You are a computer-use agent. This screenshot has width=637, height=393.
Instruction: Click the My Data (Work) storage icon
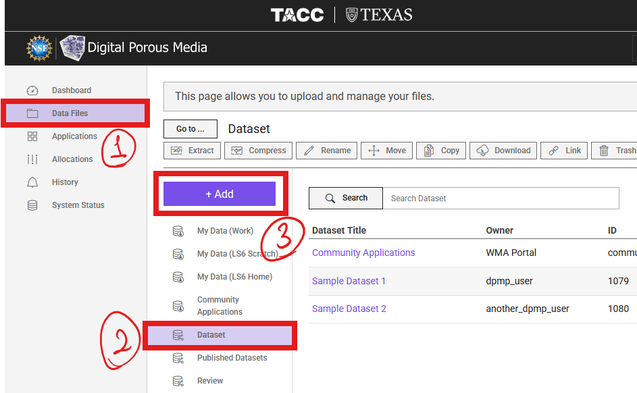178,232
